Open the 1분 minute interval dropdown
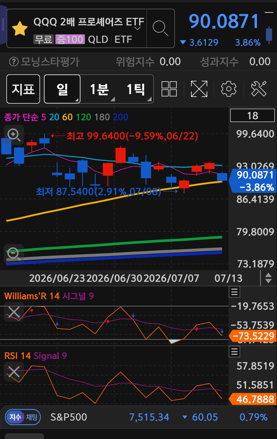The image size is (277, 439). 99,89
